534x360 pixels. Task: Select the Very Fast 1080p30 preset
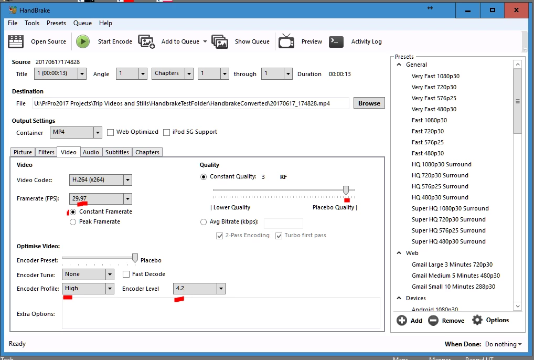(x=435, y=76)
